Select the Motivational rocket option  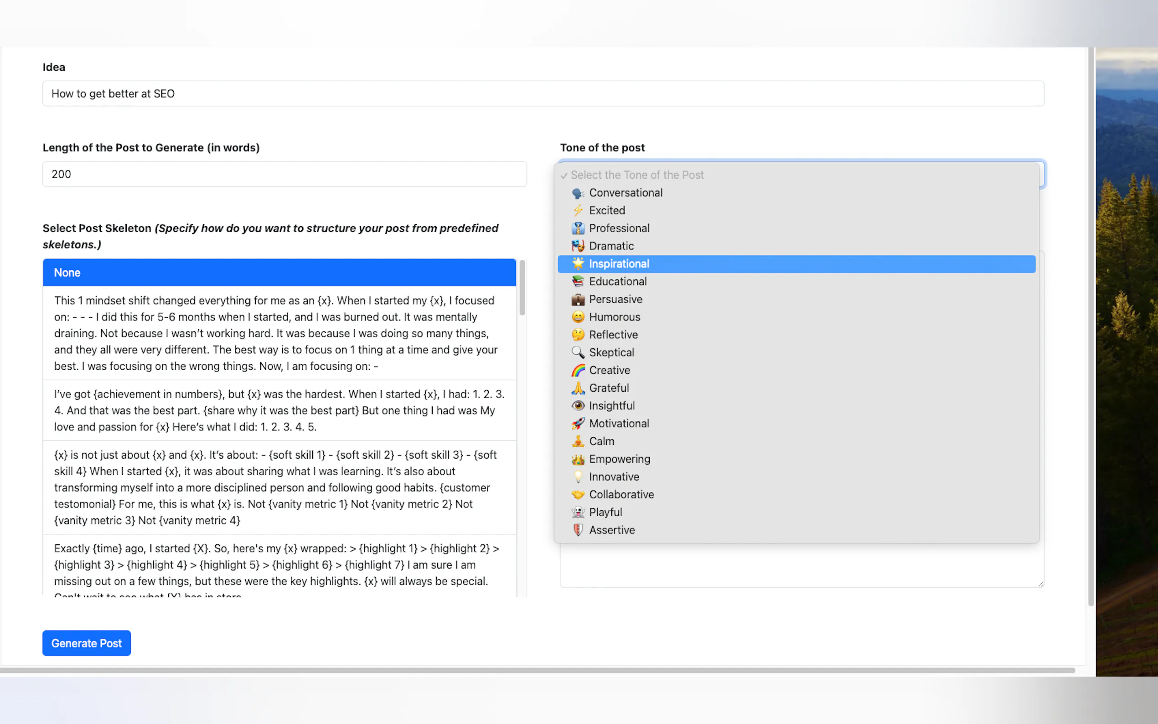pos(619,423)
